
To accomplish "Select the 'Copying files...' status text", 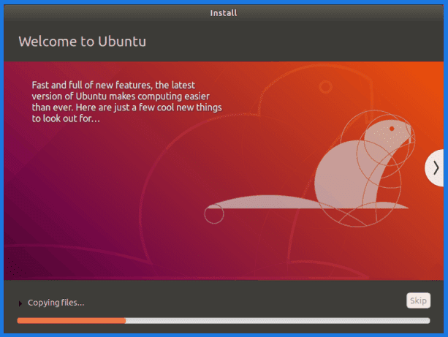I will coord(56,303).
